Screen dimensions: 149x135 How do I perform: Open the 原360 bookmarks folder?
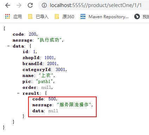(x=64, y=16)
